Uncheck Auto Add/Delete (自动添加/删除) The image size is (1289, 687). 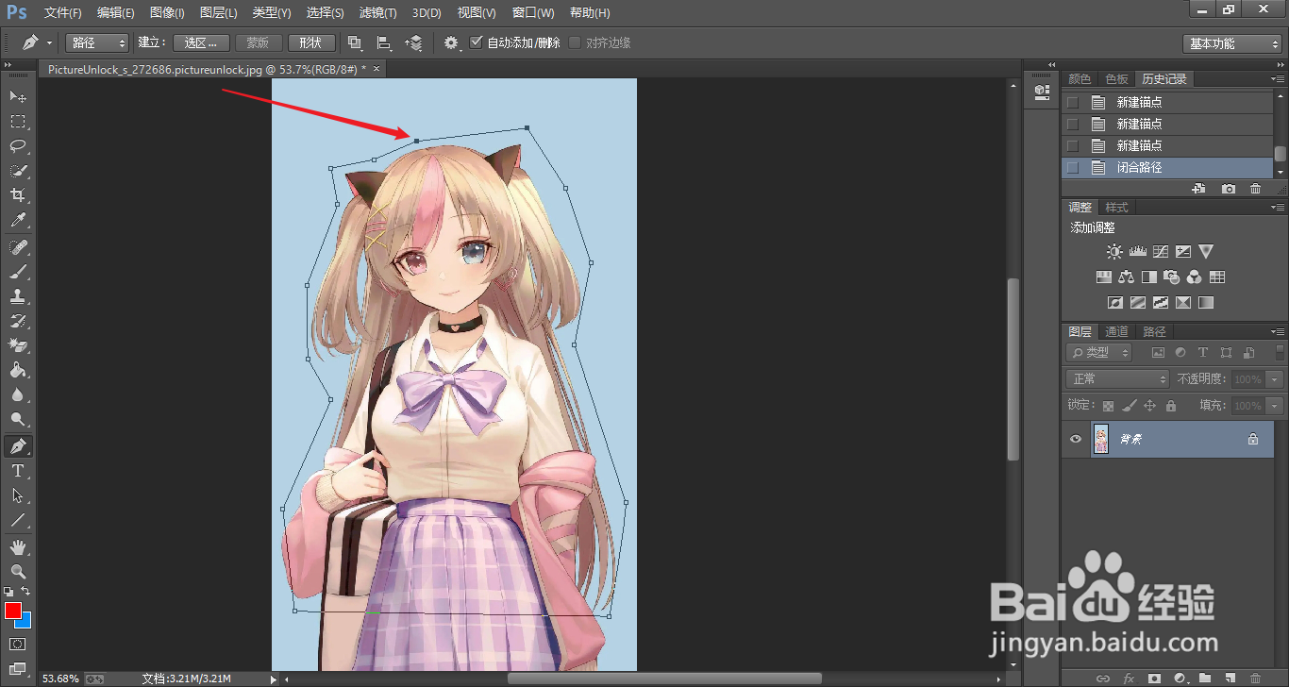477,42
